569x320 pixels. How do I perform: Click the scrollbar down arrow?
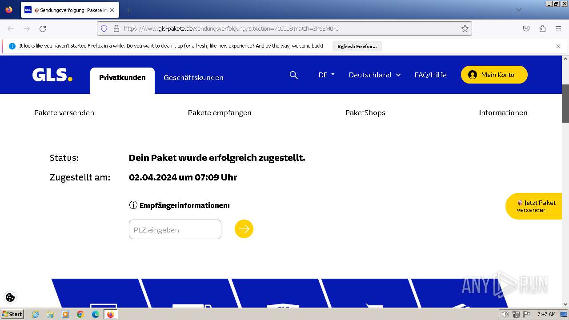[565, 304]
